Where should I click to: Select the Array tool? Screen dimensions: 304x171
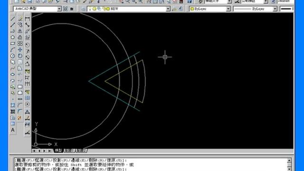click(x=20, y=43)
